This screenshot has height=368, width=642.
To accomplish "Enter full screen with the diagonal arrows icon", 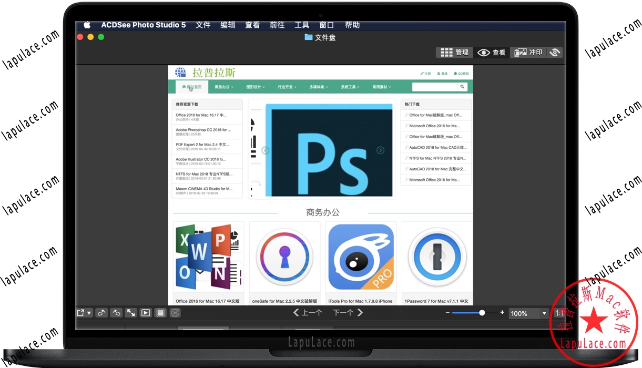I will (x=131, y=313).
